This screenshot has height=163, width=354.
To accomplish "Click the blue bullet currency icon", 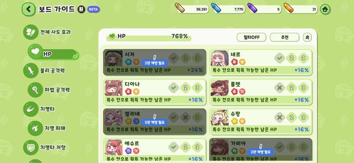I will coord(216,8).
